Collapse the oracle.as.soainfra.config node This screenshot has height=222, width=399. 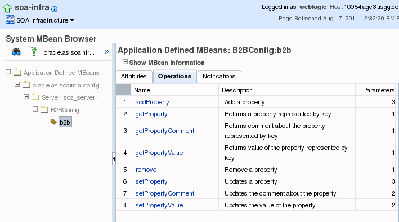17,85
